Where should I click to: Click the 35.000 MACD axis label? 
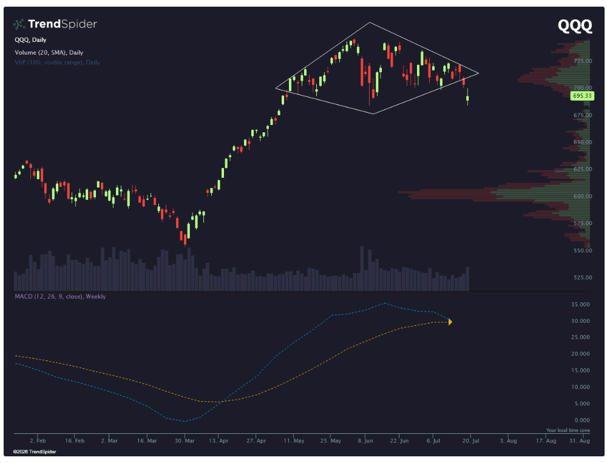[x=580, y=305]
